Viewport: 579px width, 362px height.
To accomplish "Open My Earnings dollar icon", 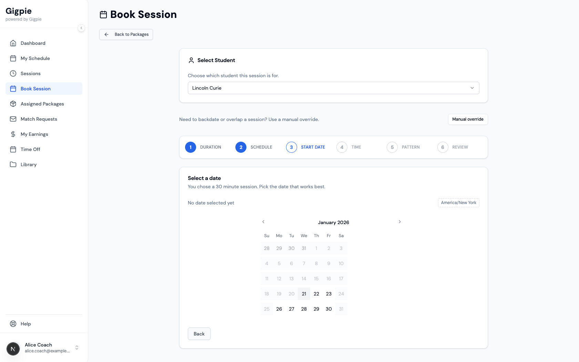I will point(13,134).
